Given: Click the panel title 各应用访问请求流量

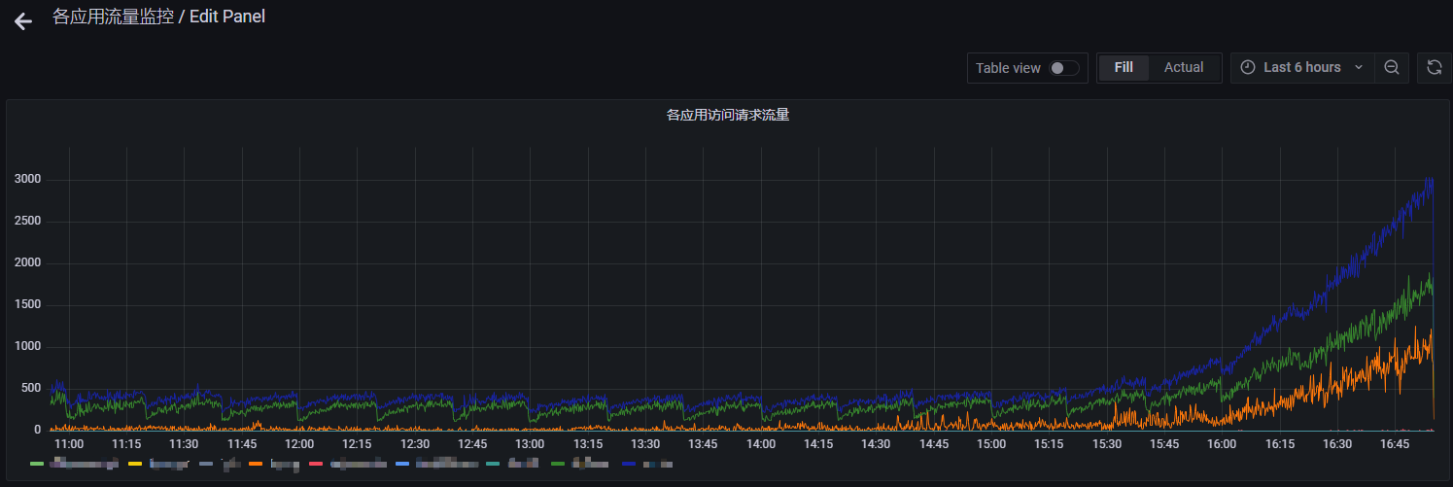Looking at the screenshot, I should pos(727,115).
